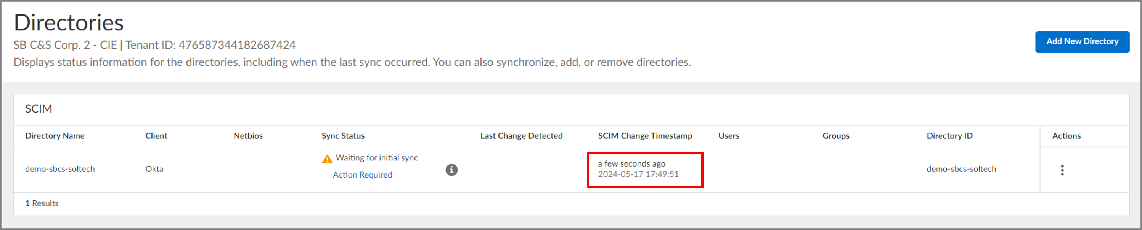
Task: Sort by the Sync Status column
Action: pyautogui.click(x=343, y=136)
